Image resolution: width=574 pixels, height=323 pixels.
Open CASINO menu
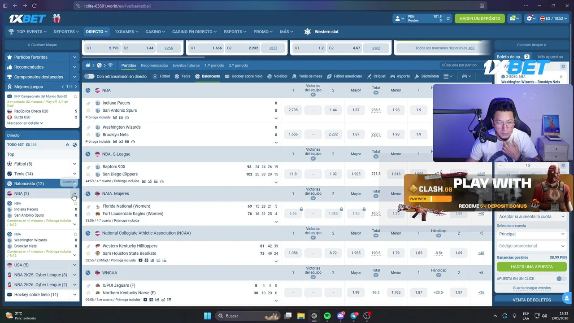click(x=155, y=32)
